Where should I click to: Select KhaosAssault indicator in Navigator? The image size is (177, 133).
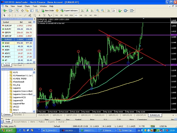19,82
